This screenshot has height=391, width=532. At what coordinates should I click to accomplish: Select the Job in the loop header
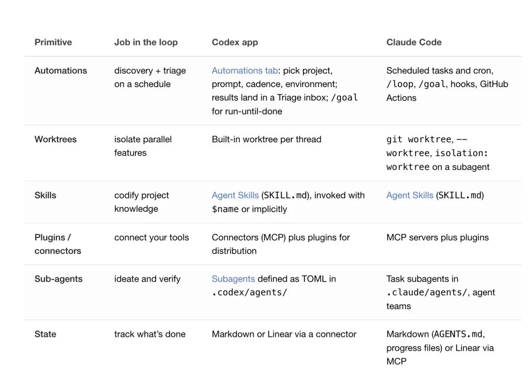click(x=146, y=42)
